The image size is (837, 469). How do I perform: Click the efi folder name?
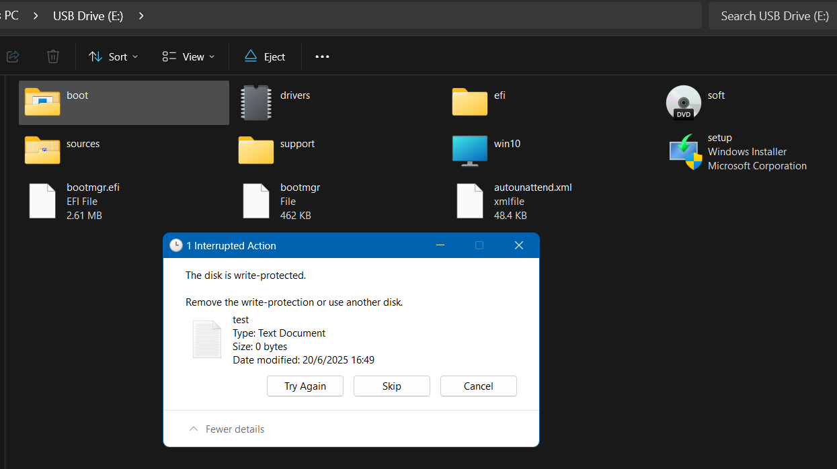click(500, 95)
